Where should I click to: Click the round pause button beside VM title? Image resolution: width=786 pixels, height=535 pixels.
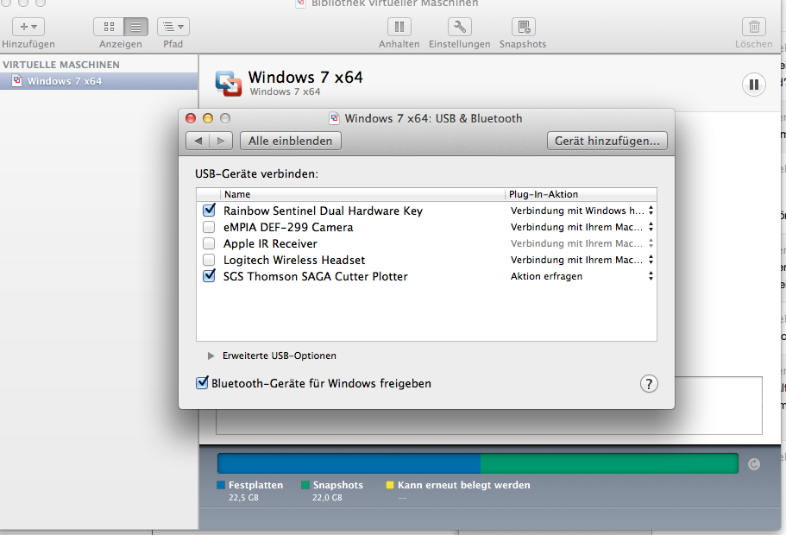pos(753,85)
